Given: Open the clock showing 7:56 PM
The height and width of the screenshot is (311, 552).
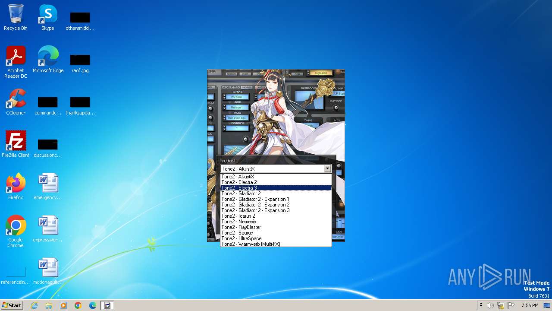Looking at the screenshot, I should (530, 305).
